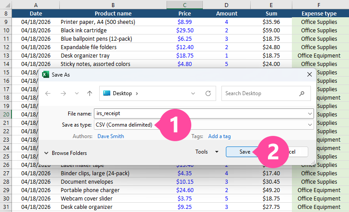349x212 pixels.
Task: Open the Save as type dropdown
Action: [310, 125]
